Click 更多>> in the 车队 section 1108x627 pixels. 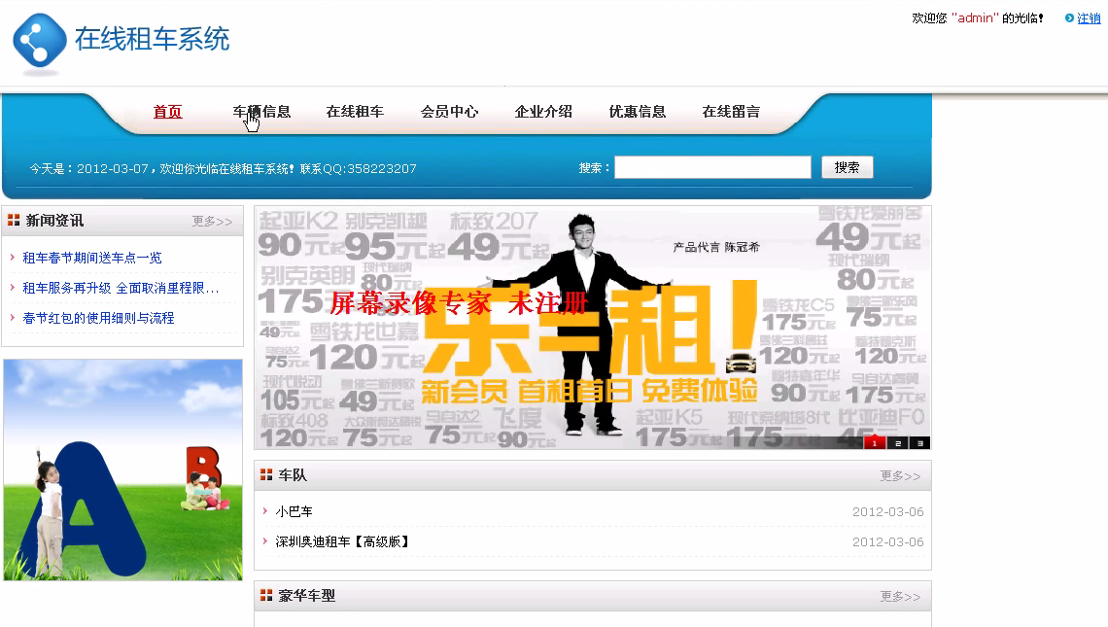pos(900,476)
